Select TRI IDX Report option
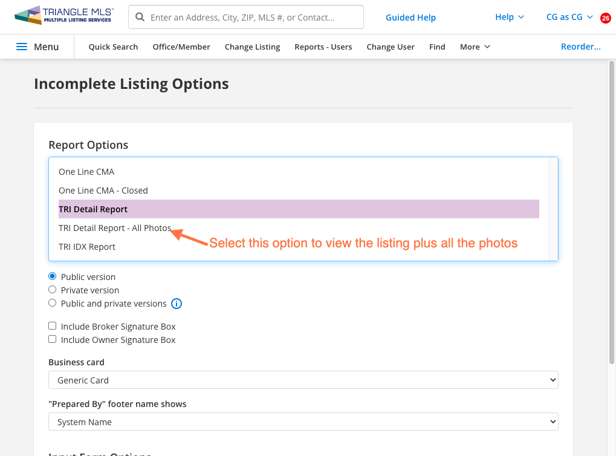 [299, 247]
